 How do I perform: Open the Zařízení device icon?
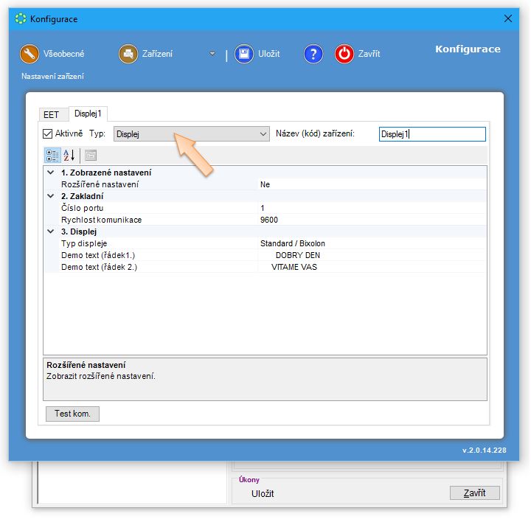click(x=128, y=54)
